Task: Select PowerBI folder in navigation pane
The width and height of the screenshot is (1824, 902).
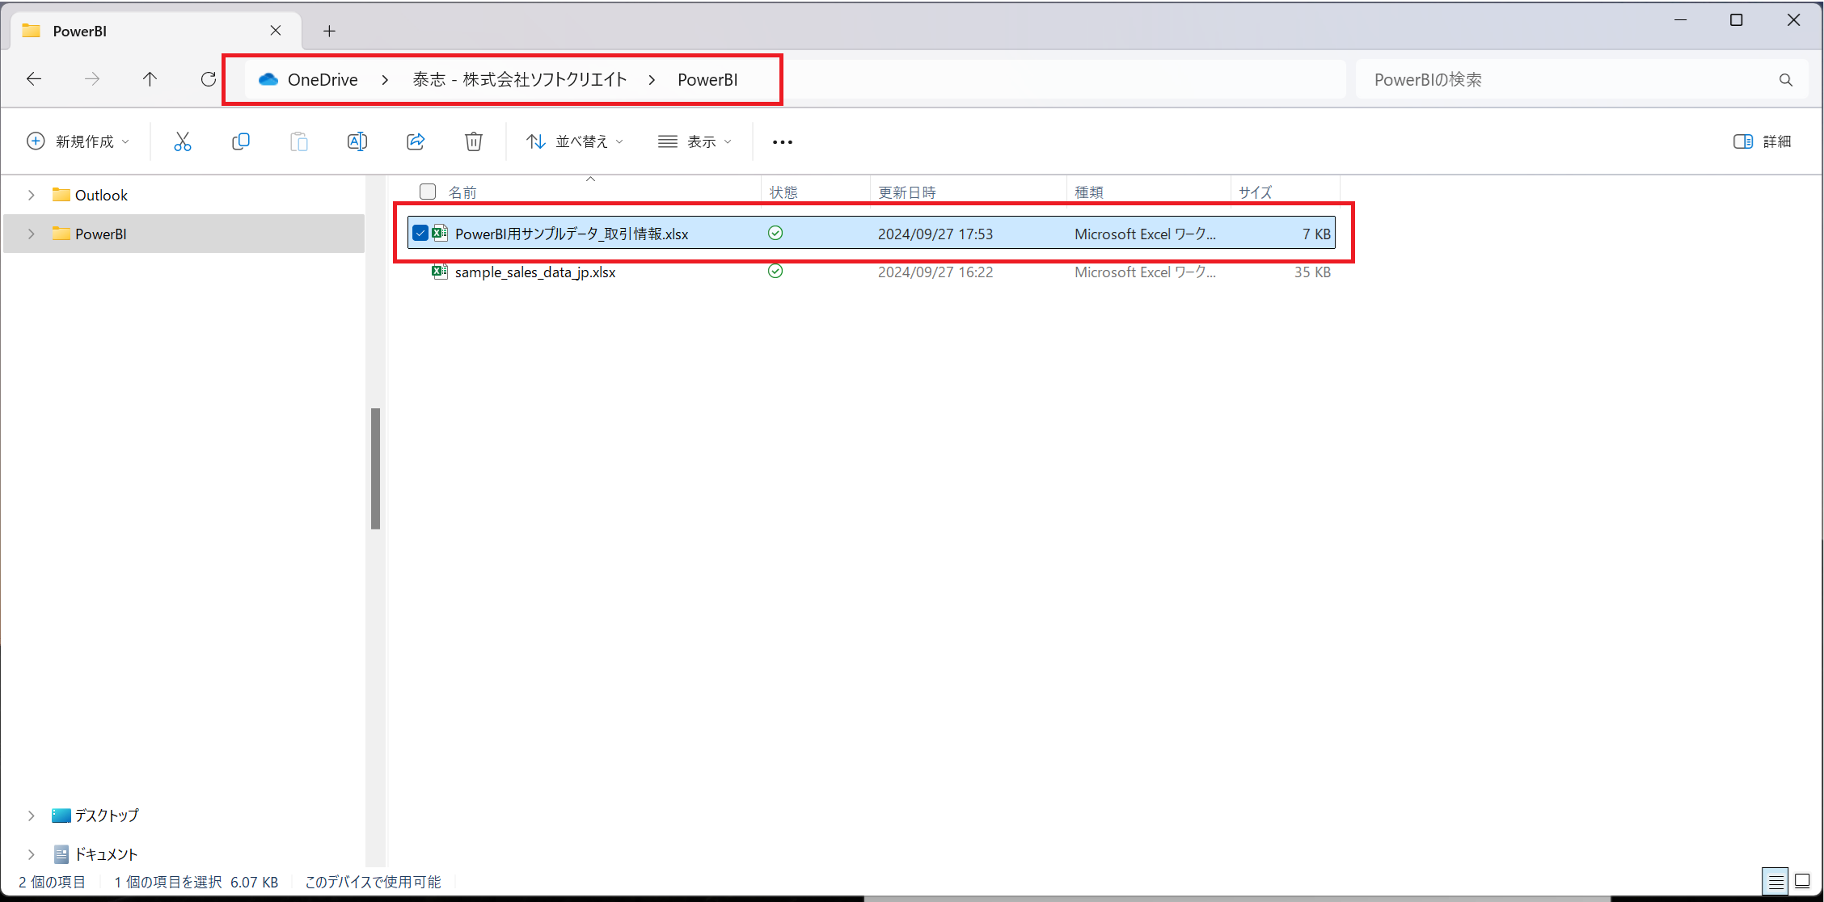Action: coord(100,234)
